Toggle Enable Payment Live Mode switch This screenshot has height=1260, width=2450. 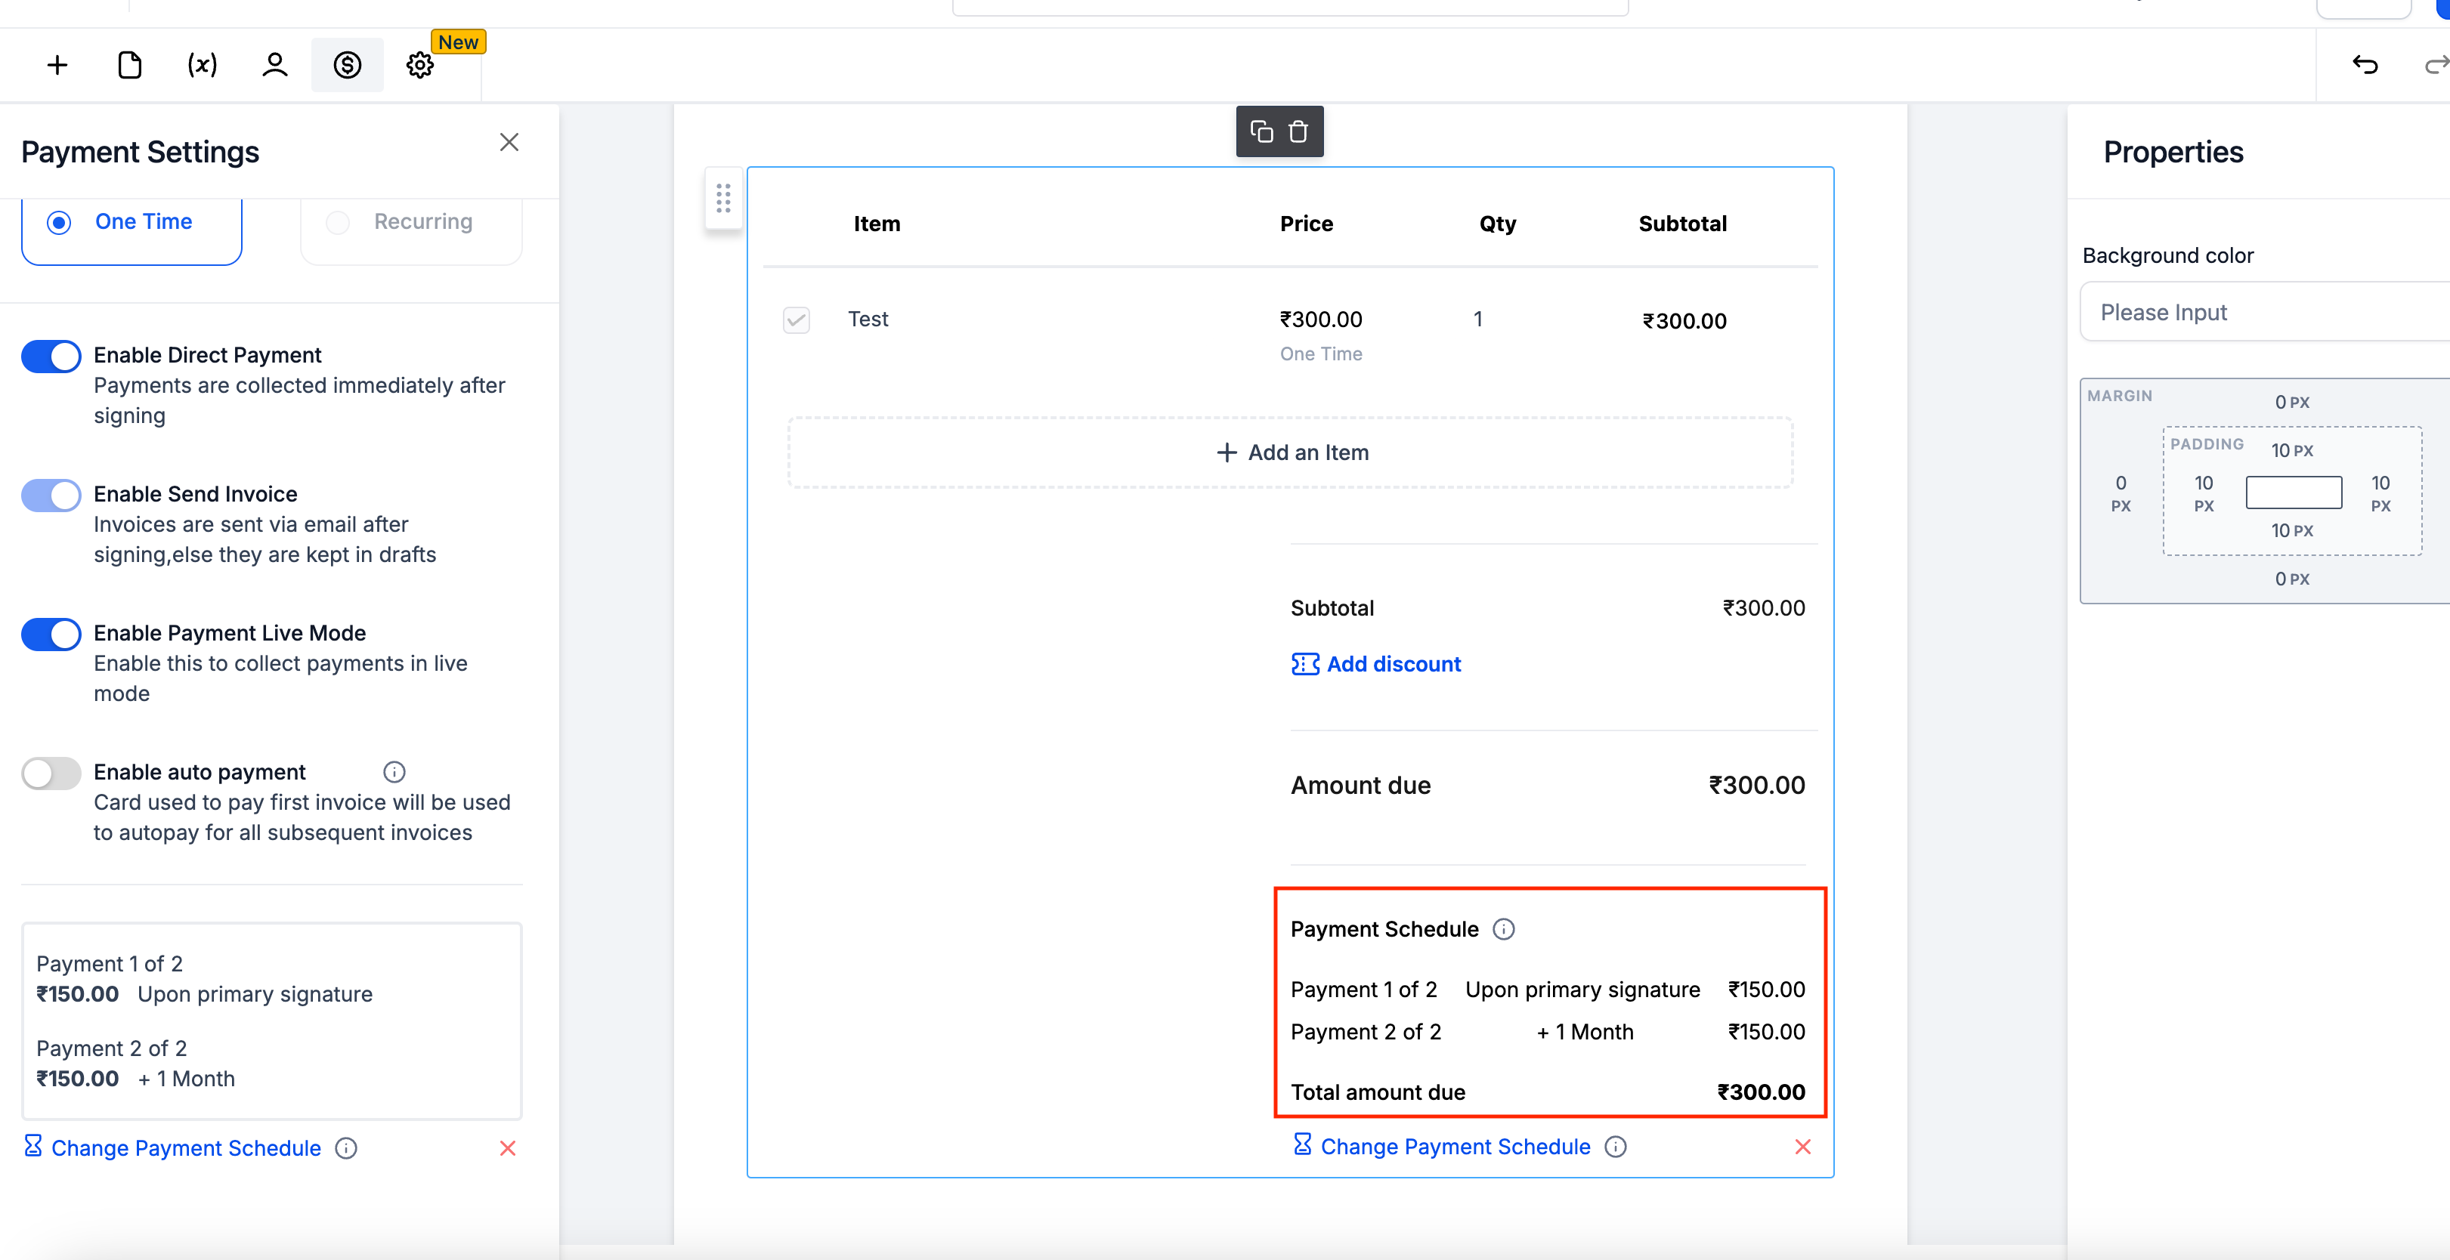51,635
